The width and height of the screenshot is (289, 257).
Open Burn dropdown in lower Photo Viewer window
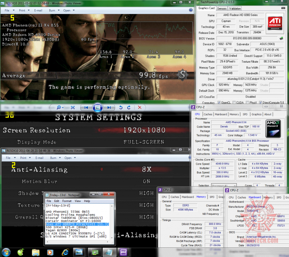55,158
